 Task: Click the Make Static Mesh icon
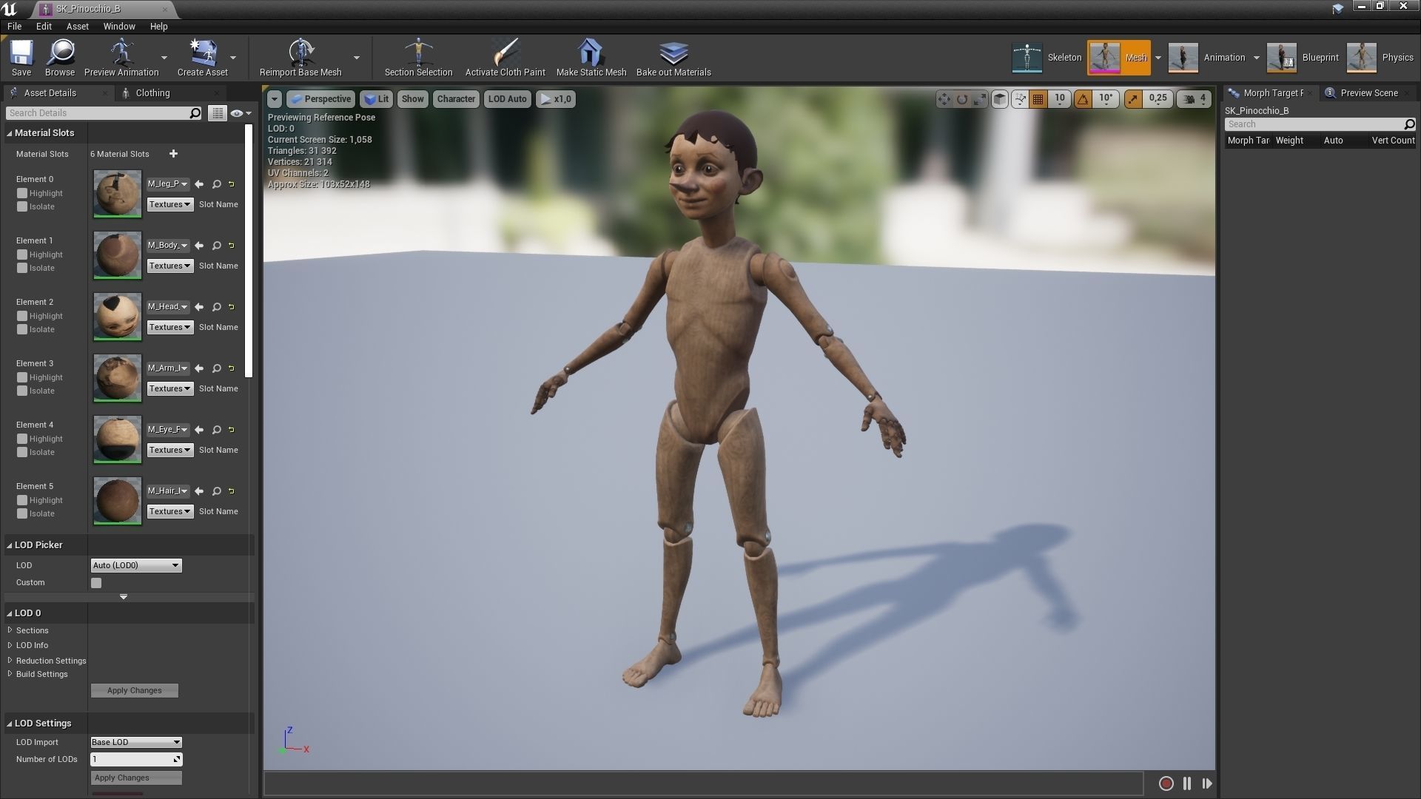pos(591,57)
